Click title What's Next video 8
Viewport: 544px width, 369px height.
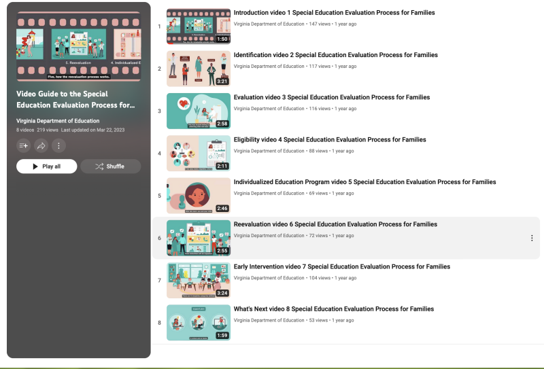click(333, 309)
